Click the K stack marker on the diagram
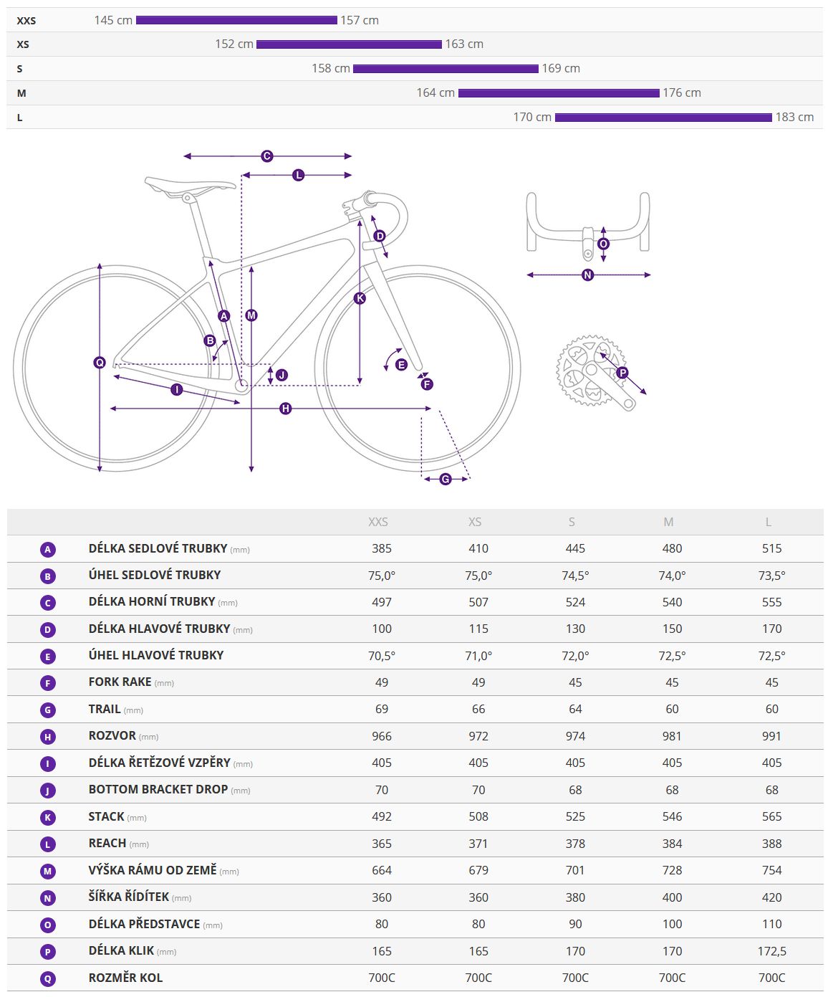The height and width of the screenshot is (997, 828). 360,298
